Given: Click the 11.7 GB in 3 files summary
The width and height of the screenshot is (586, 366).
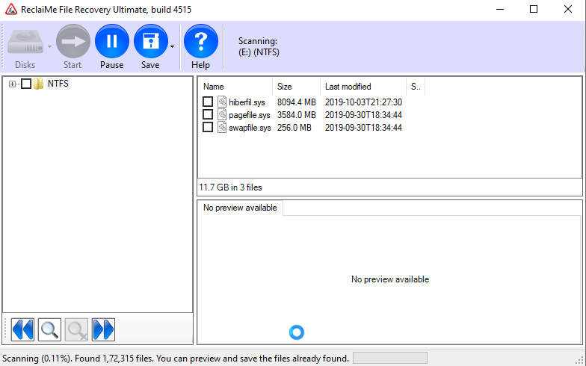Looking at the screenshot, I should pyautogui.click(x=230, y=187).
